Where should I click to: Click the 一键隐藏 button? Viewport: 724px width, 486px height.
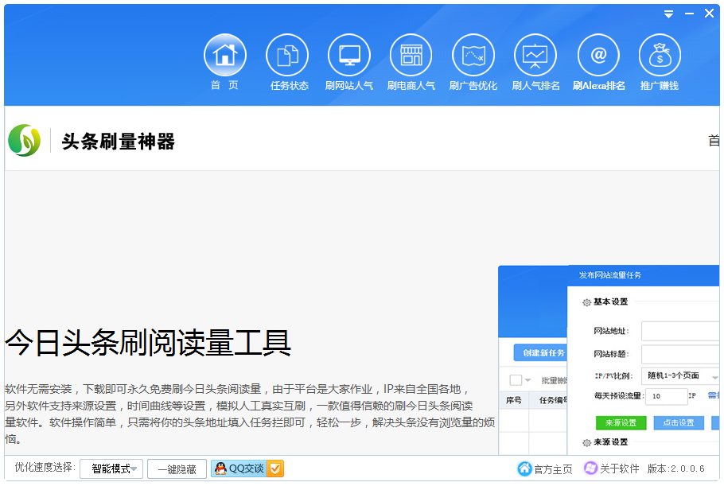point(177,469)
